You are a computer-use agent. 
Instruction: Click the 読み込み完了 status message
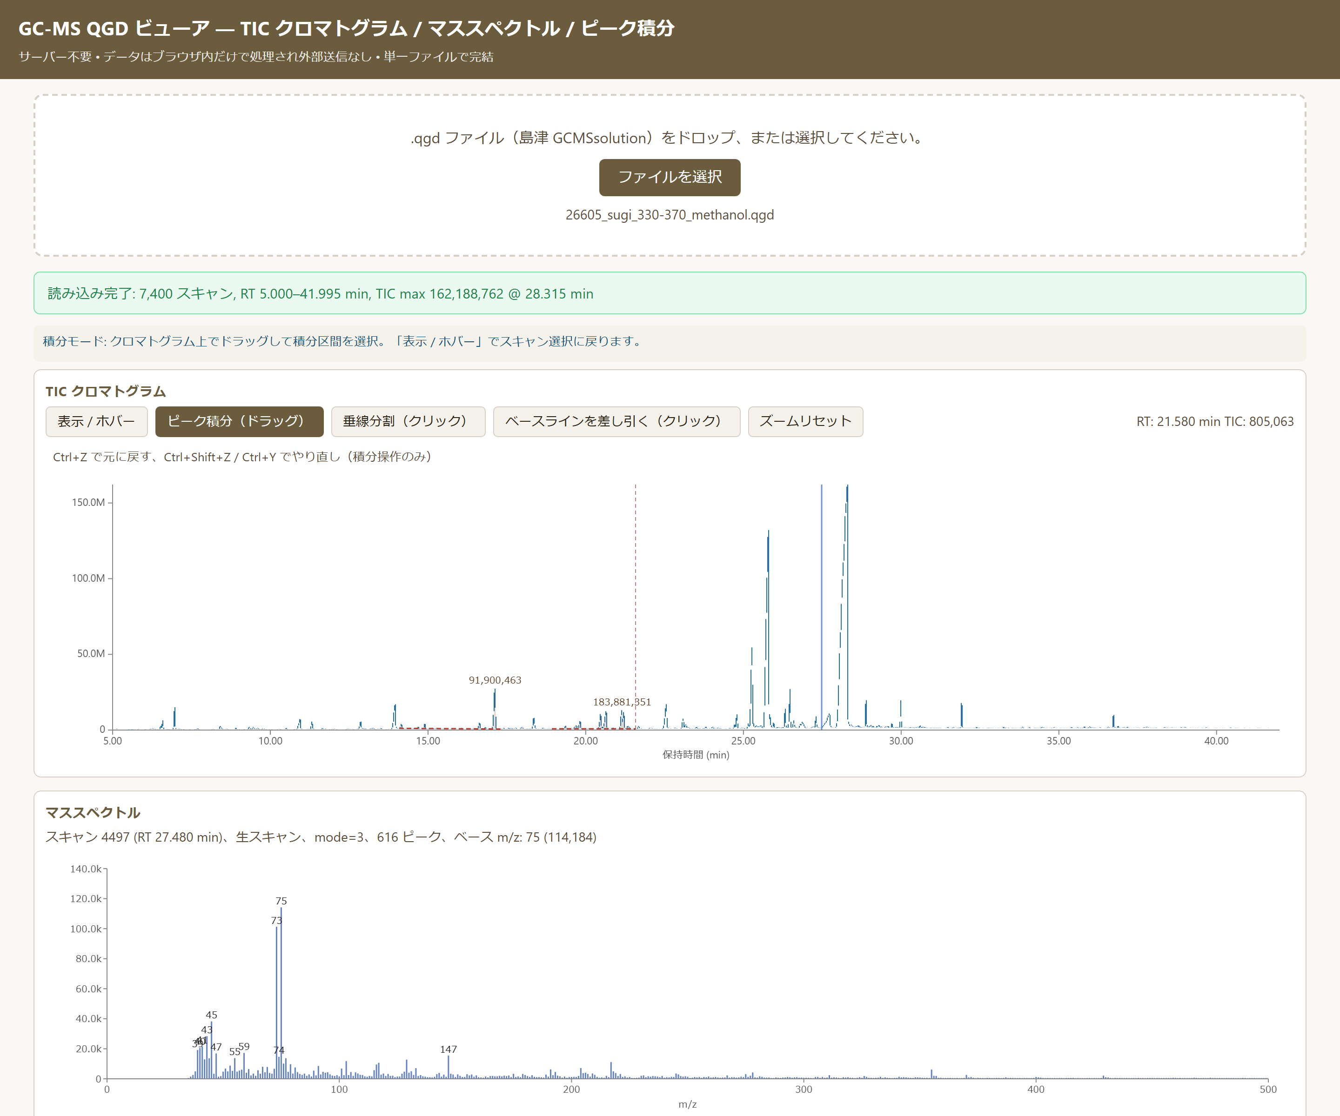670,293
